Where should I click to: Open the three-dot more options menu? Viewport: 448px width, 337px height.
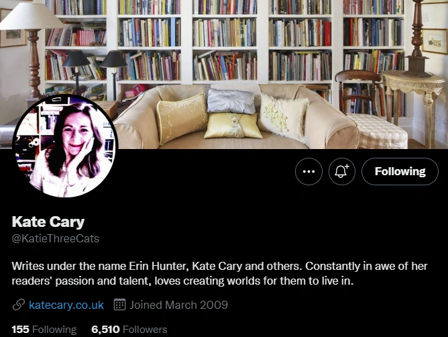pos(309,171)
